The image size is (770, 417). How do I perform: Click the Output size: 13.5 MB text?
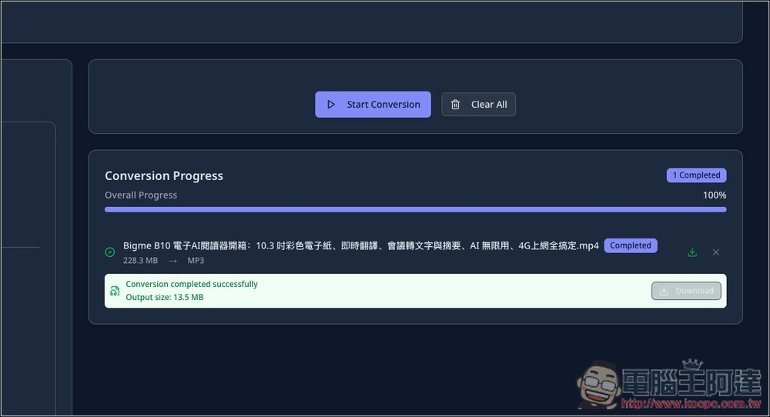point(165,297)
